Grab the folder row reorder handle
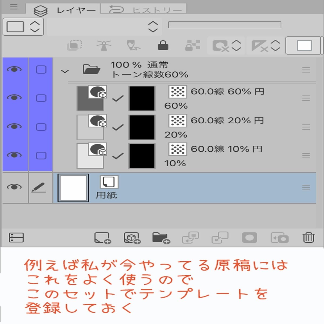The width and height of the screenshot is (324, 324). pos(306,70)
